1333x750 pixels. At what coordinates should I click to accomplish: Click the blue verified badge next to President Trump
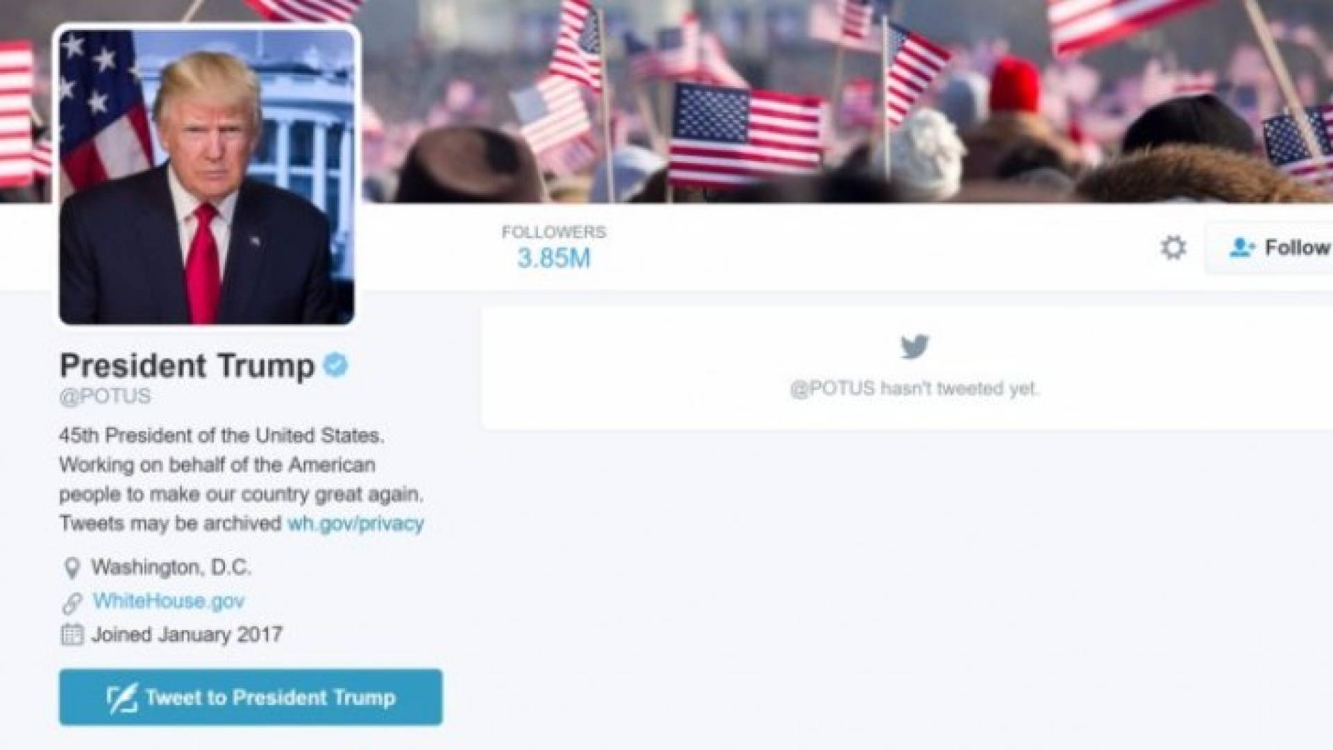click(x=336, y=365)
